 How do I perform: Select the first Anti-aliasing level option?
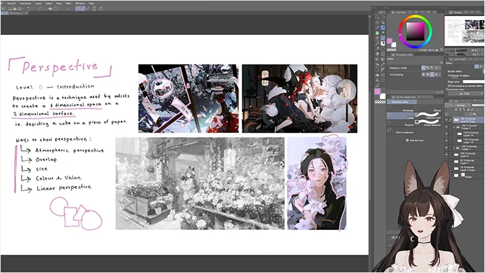424,75
